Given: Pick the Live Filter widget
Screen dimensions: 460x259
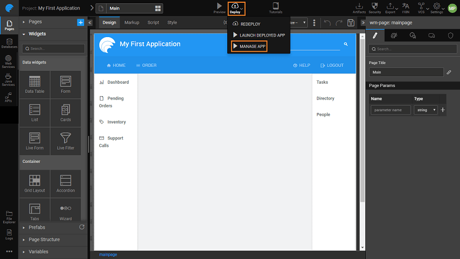Looking at the screenshot, I should (x=66, y=140).
